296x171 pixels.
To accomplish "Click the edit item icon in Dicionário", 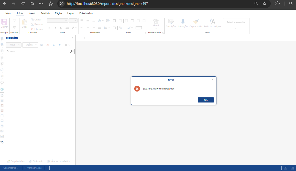I will pos(42,45).
